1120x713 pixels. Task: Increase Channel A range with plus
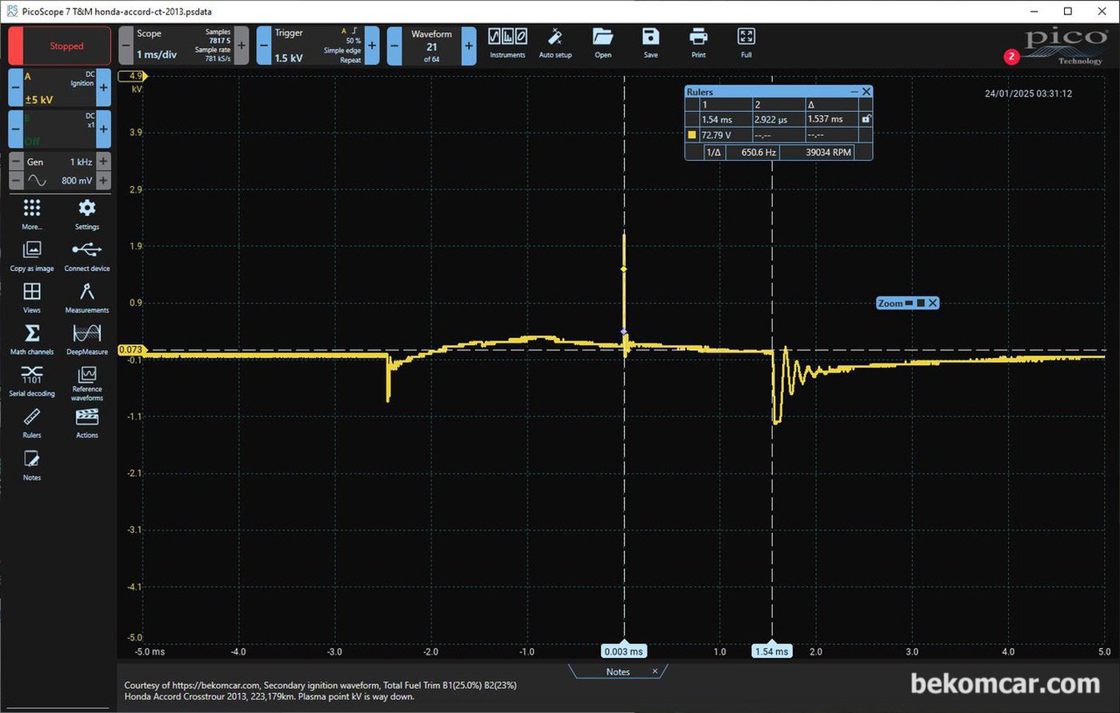click(103, 88)
